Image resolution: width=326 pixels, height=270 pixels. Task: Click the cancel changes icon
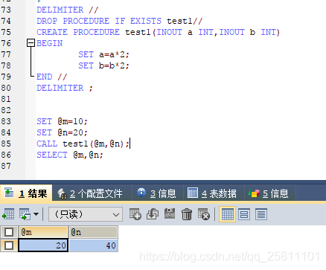(x=204, y=214)
